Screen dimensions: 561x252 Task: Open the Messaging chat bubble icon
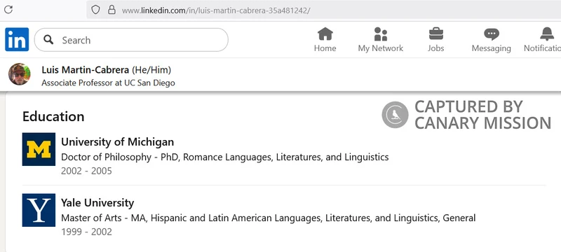coord(492,34)
